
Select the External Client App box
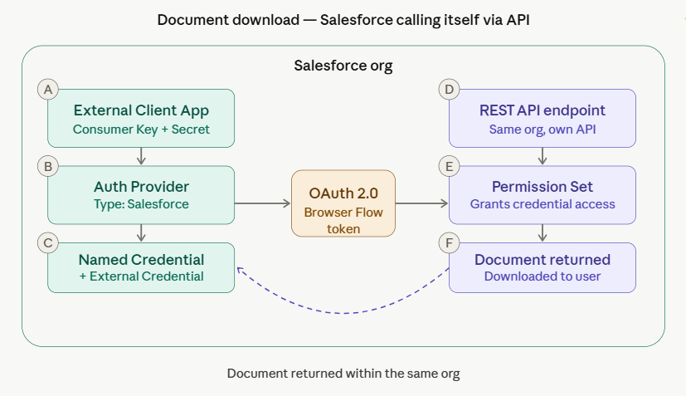tap(141, 118)
